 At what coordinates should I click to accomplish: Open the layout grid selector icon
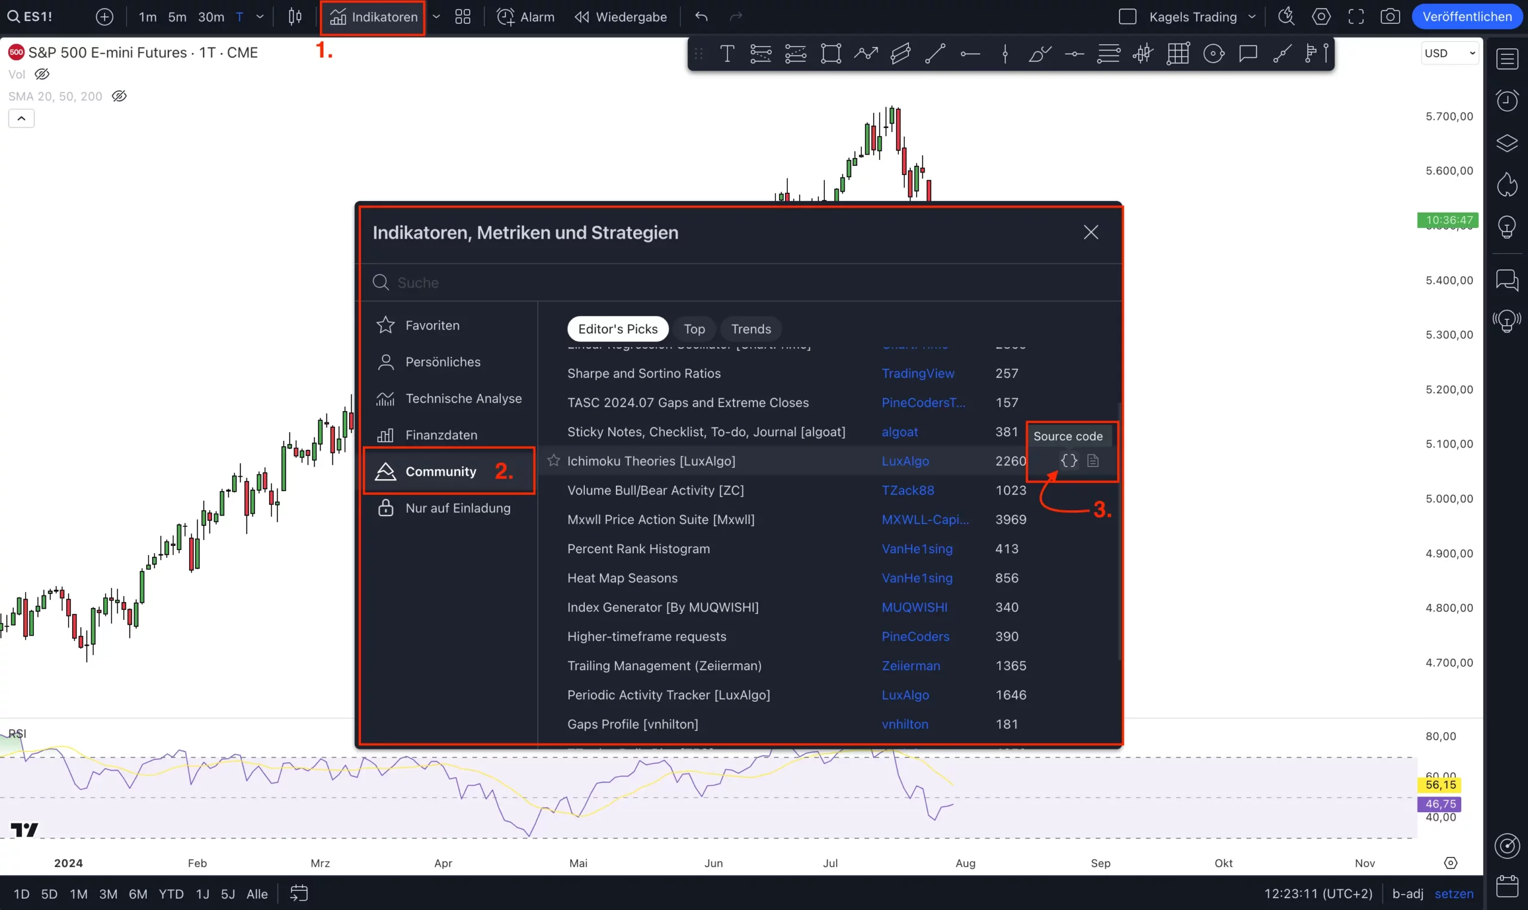463,17
